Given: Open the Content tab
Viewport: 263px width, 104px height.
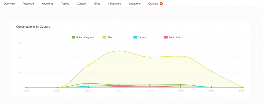Looking at the screenshot, I should [82, 4].
